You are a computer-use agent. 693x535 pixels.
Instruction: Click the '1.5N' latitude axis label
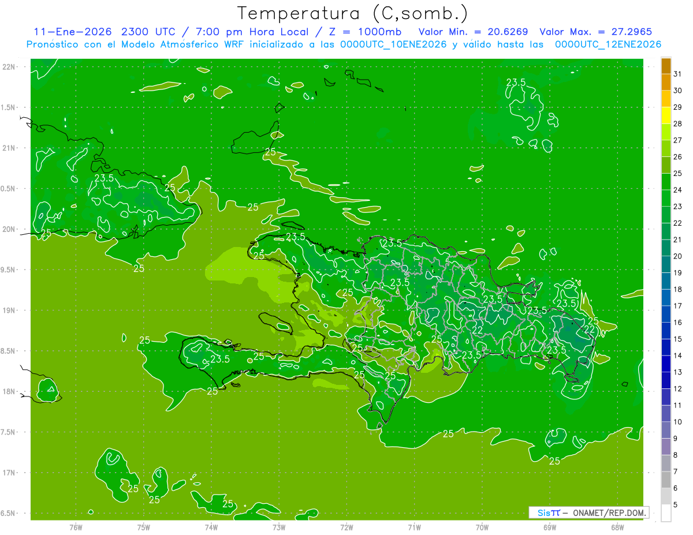[x=8, y=107]
